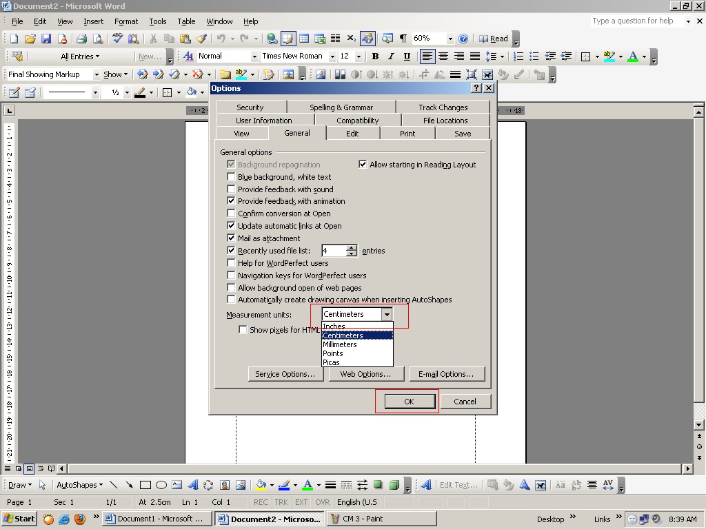706x529 pixels.
Task: Apply Justify alignment
Action: pos(474,56)
